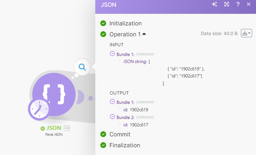Click the green check status beside JSON label
Screen dimensions: 256x155
[x=43, y=128]
